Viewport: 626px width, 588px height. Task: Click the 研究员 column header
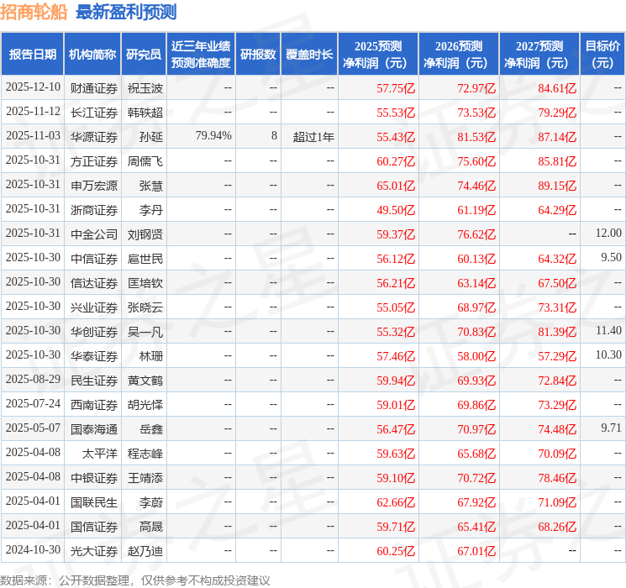[144, 54]
